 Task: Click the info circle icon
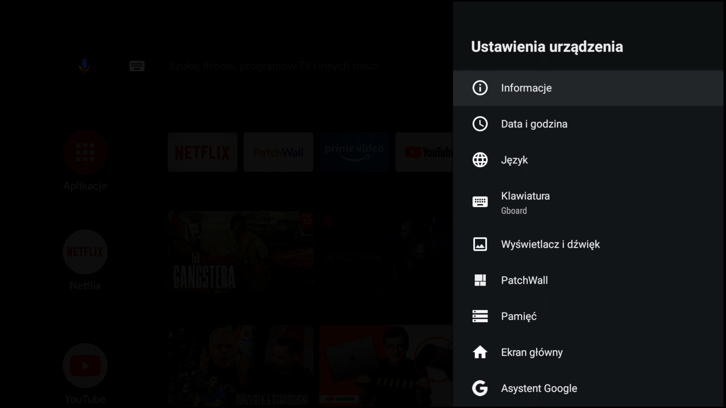pos(480,88)
